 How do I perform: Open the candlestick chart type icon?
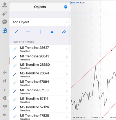pyautogui.click(x=5, y=81)
